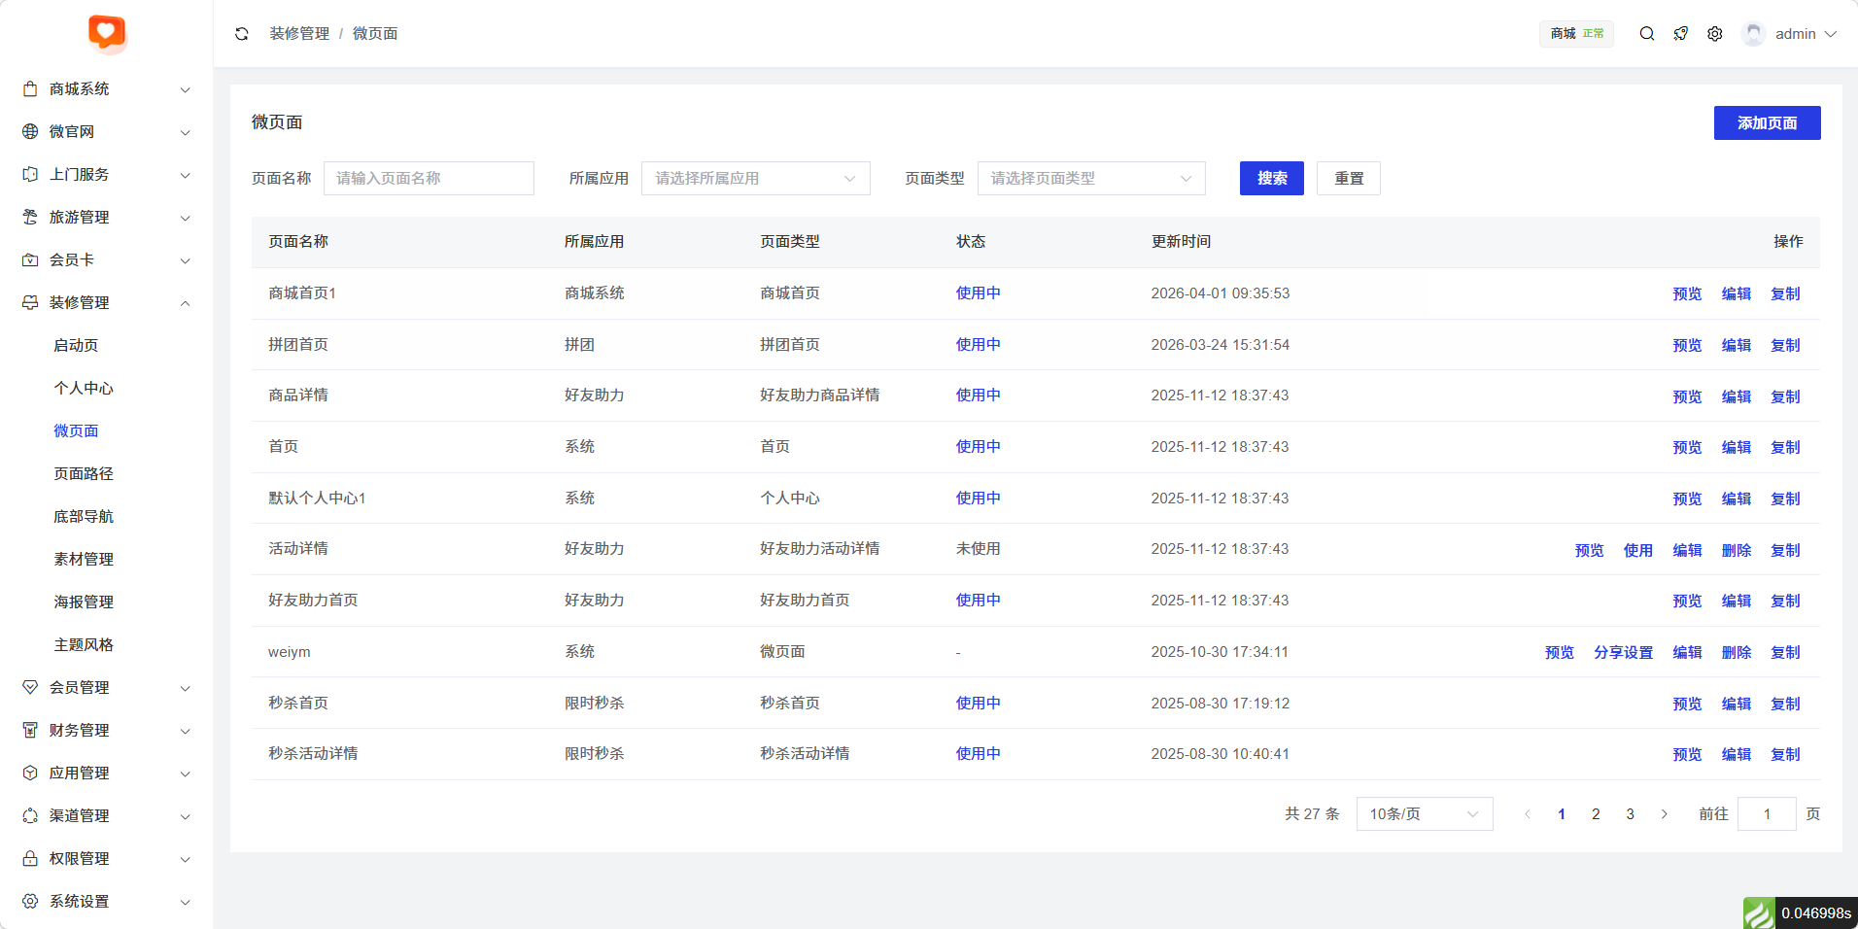Expand the 商城系统 sidebar menu
The height and width of the screenshot is (929, 1858).
click(106, 89)
